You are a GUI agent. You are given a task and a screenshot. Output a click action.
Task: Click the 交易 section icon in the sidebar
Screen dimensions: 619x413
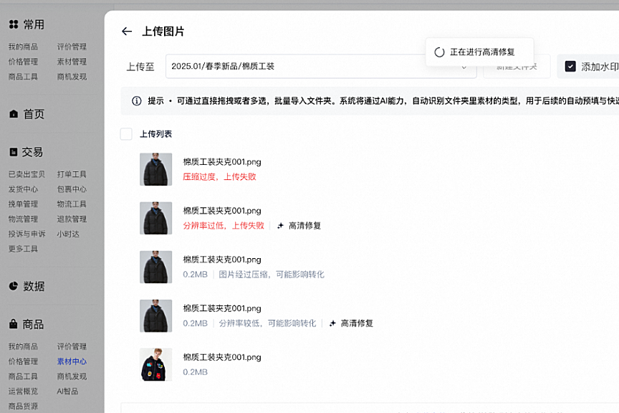[x=13, y=151]
